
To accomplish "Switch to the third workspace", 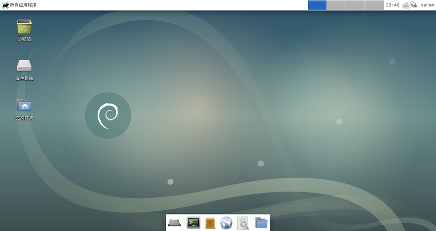I will coord(356,5).
